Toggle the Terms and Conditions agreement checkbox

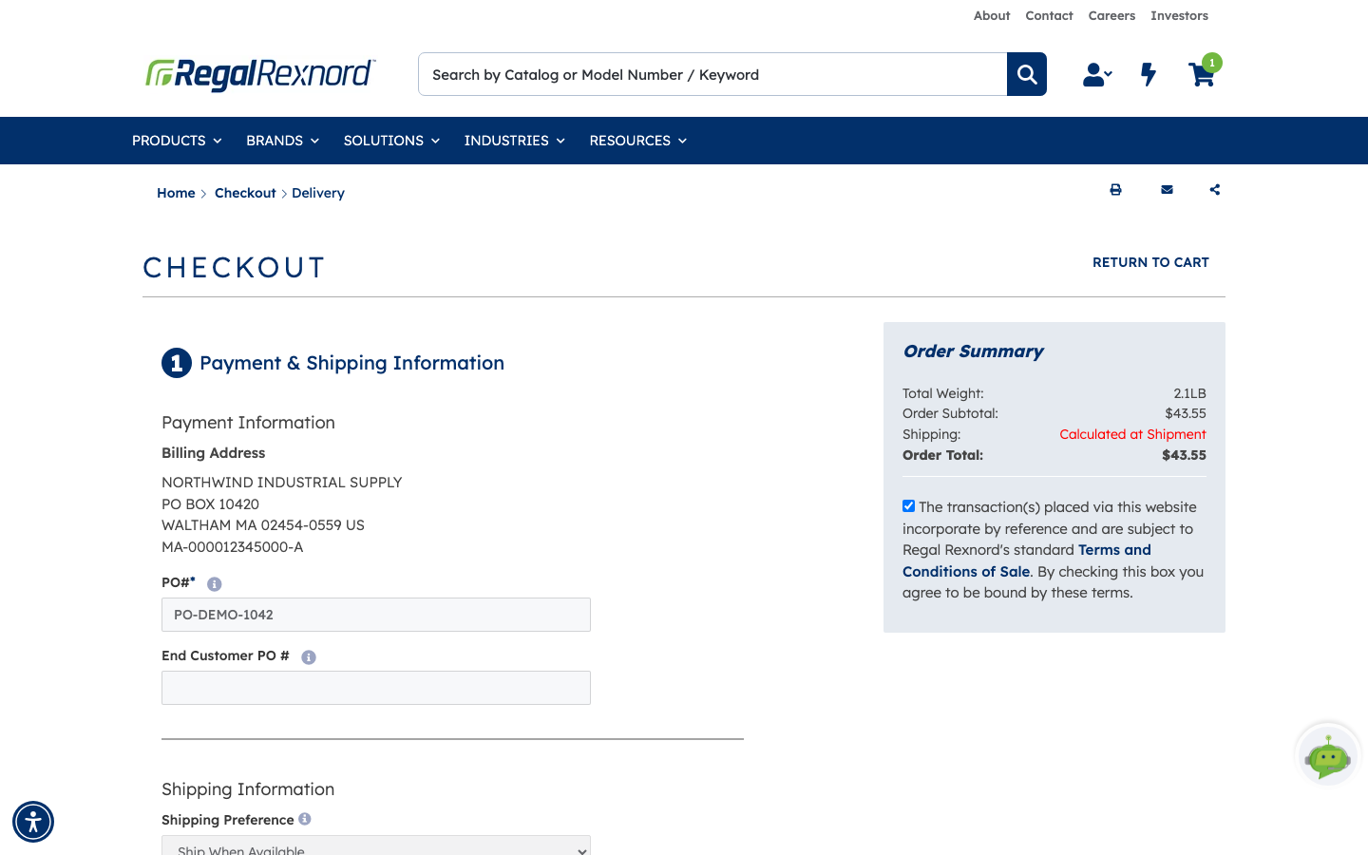tap(909, 506)
